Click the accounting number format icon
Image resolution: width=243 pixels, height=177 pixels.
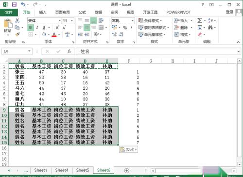(114, 28)
